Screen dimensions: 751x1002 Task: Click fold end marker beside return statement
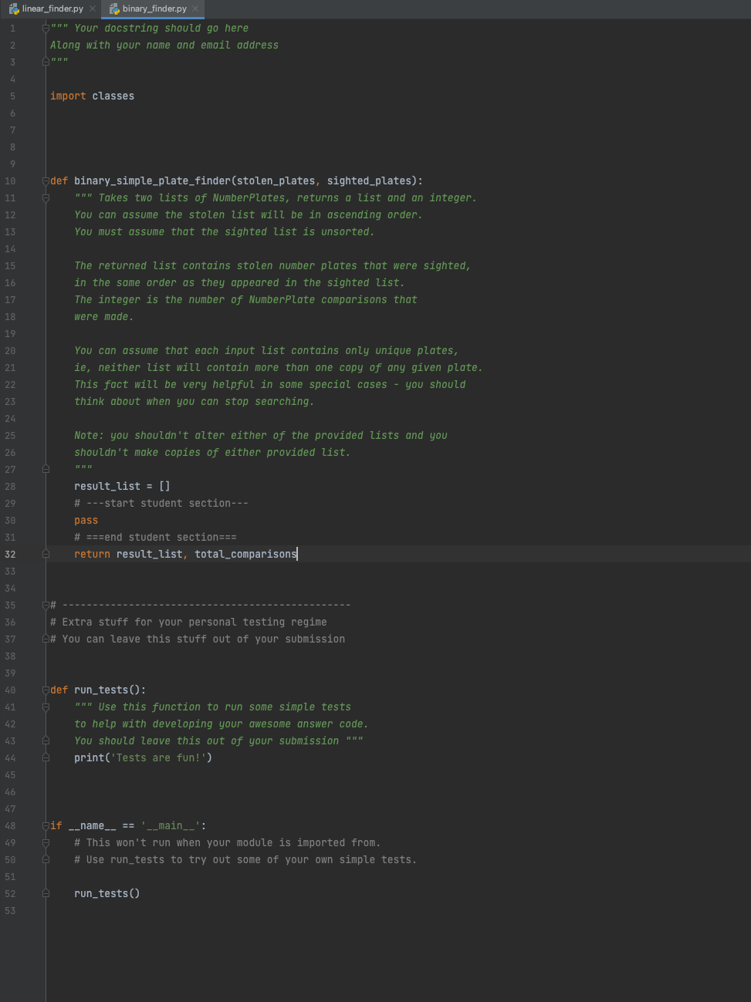46,554
